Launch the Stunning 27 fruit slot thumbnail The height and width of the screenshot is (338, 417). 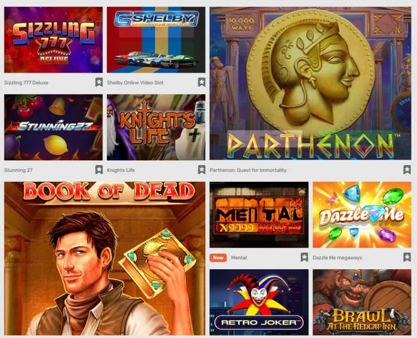point(53,127)
